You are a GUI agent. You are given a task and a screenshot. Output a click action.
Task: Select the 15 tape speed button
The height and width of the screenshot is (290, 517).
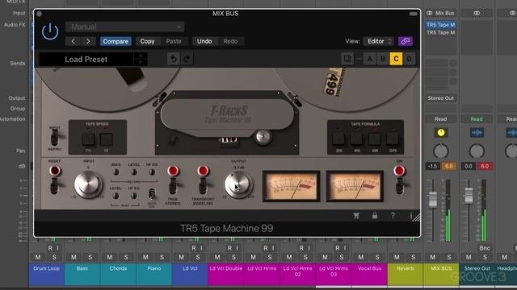pyautogui.click(x=106, y=139)
